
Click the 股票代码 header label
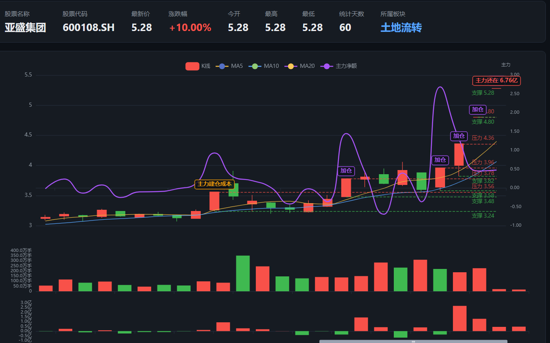click(x=75, y=14)
